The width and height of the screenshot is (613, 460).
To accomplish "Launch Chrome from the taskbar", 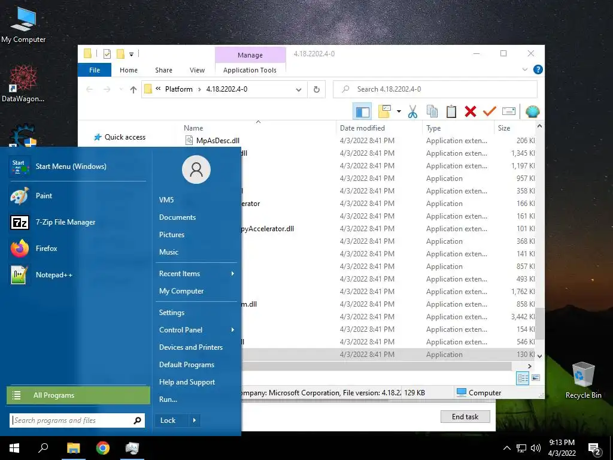I will tap(103, 448).
